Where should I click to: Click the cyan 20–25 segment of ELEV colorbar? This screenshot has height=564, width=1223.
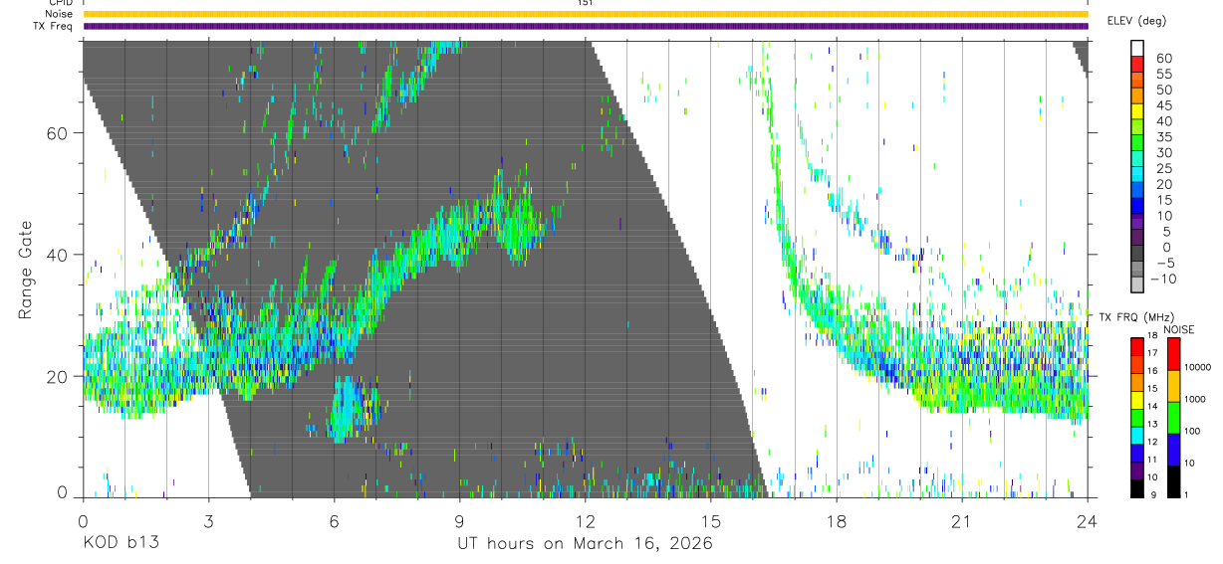(1137, 176)
